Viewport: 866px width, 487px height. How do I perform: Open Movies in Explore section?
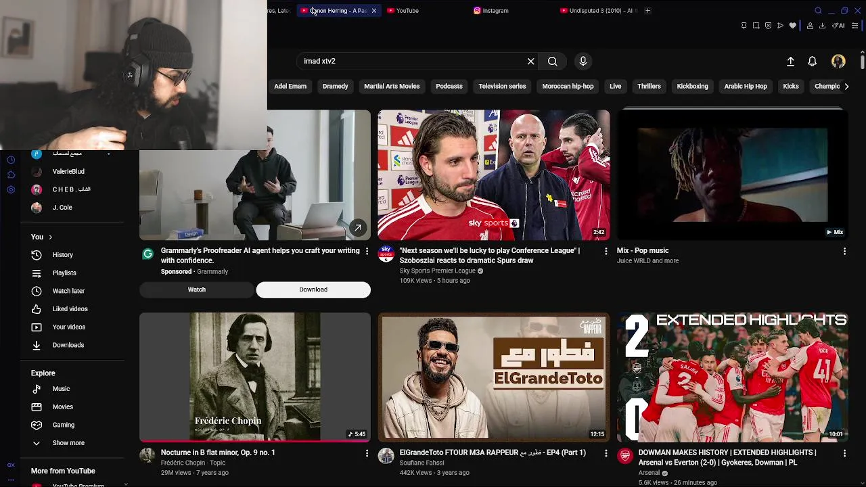click(x=62, y=407)
